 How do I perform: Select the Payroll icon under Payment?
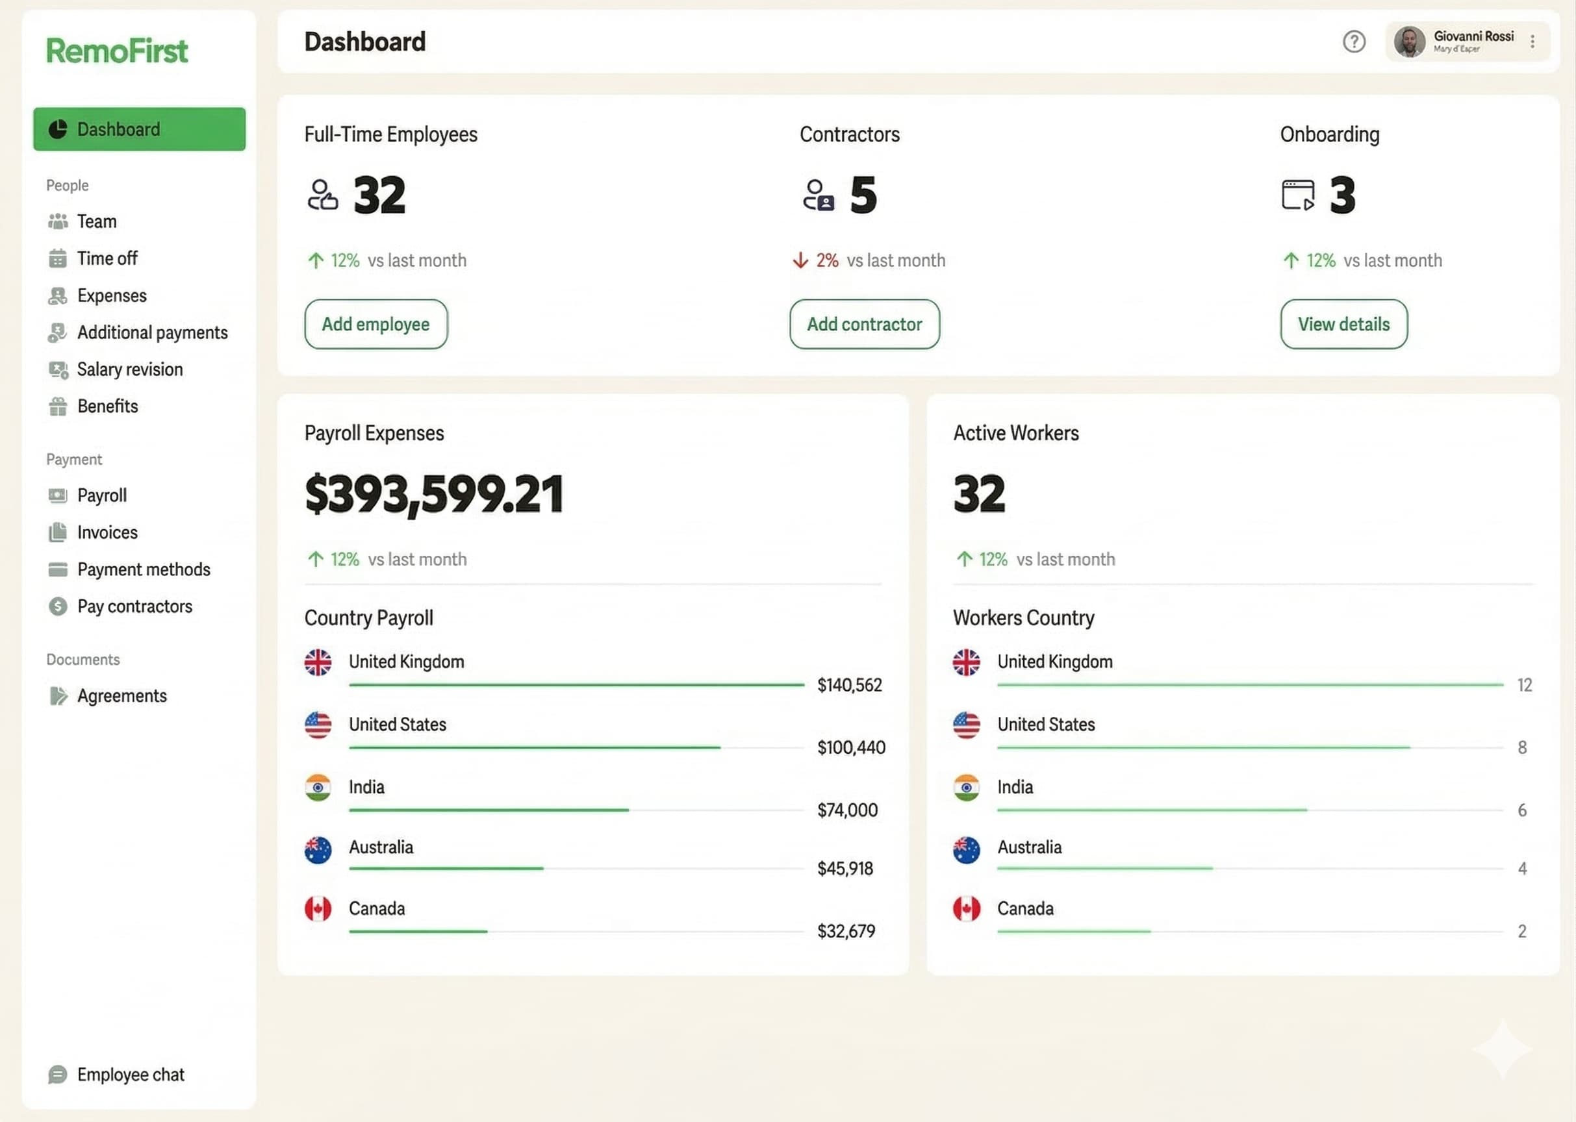pyautogui.click(x=58, y=495)
